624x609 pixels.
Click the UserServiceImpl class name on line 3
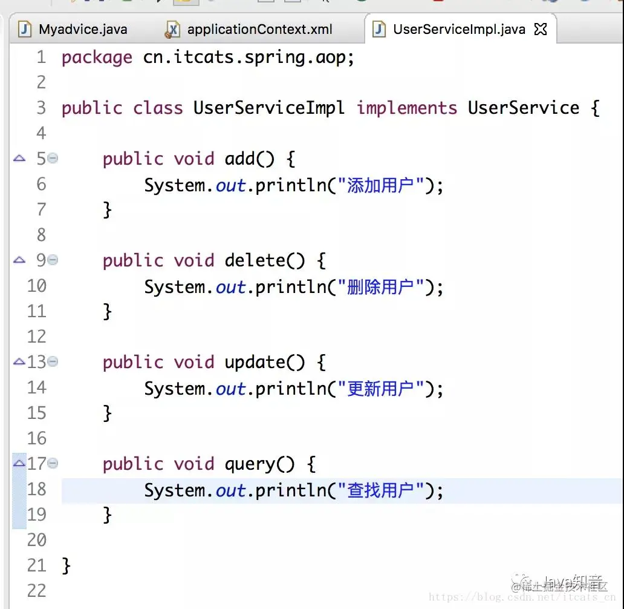[269, 108]
